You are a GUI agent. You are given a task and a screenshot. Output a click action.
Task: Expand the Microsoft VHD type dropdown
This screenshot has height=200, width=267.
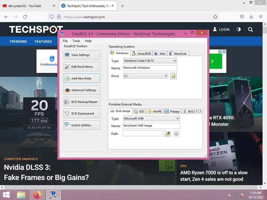(151, 118)
